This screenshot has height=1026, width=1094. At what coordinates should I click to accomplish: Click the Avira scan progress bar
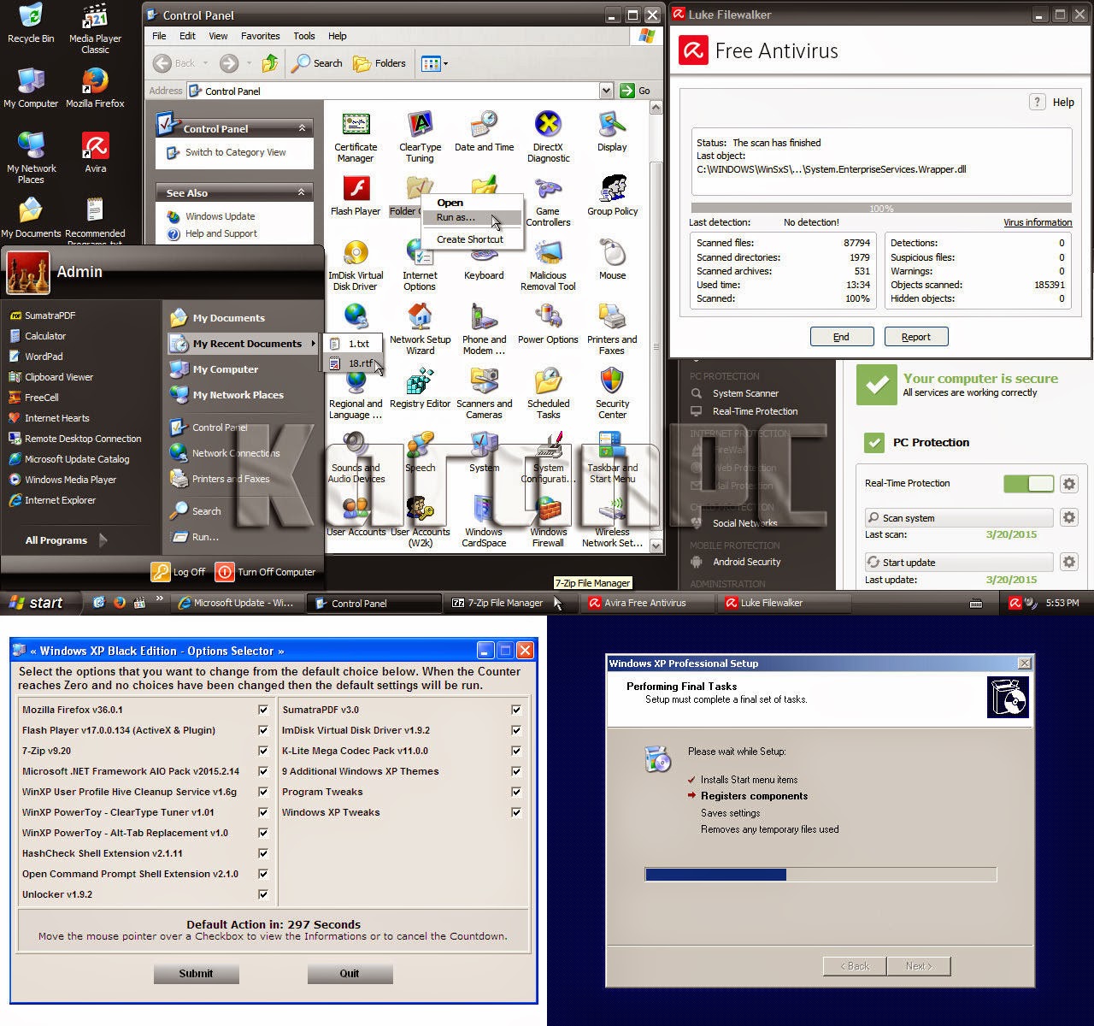pos(880,208)
